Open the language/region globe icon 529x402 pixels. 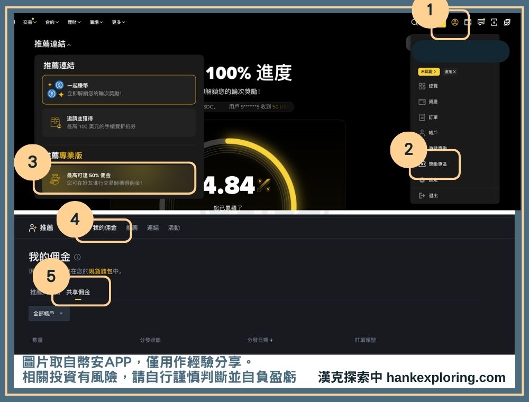pos(507,22)
